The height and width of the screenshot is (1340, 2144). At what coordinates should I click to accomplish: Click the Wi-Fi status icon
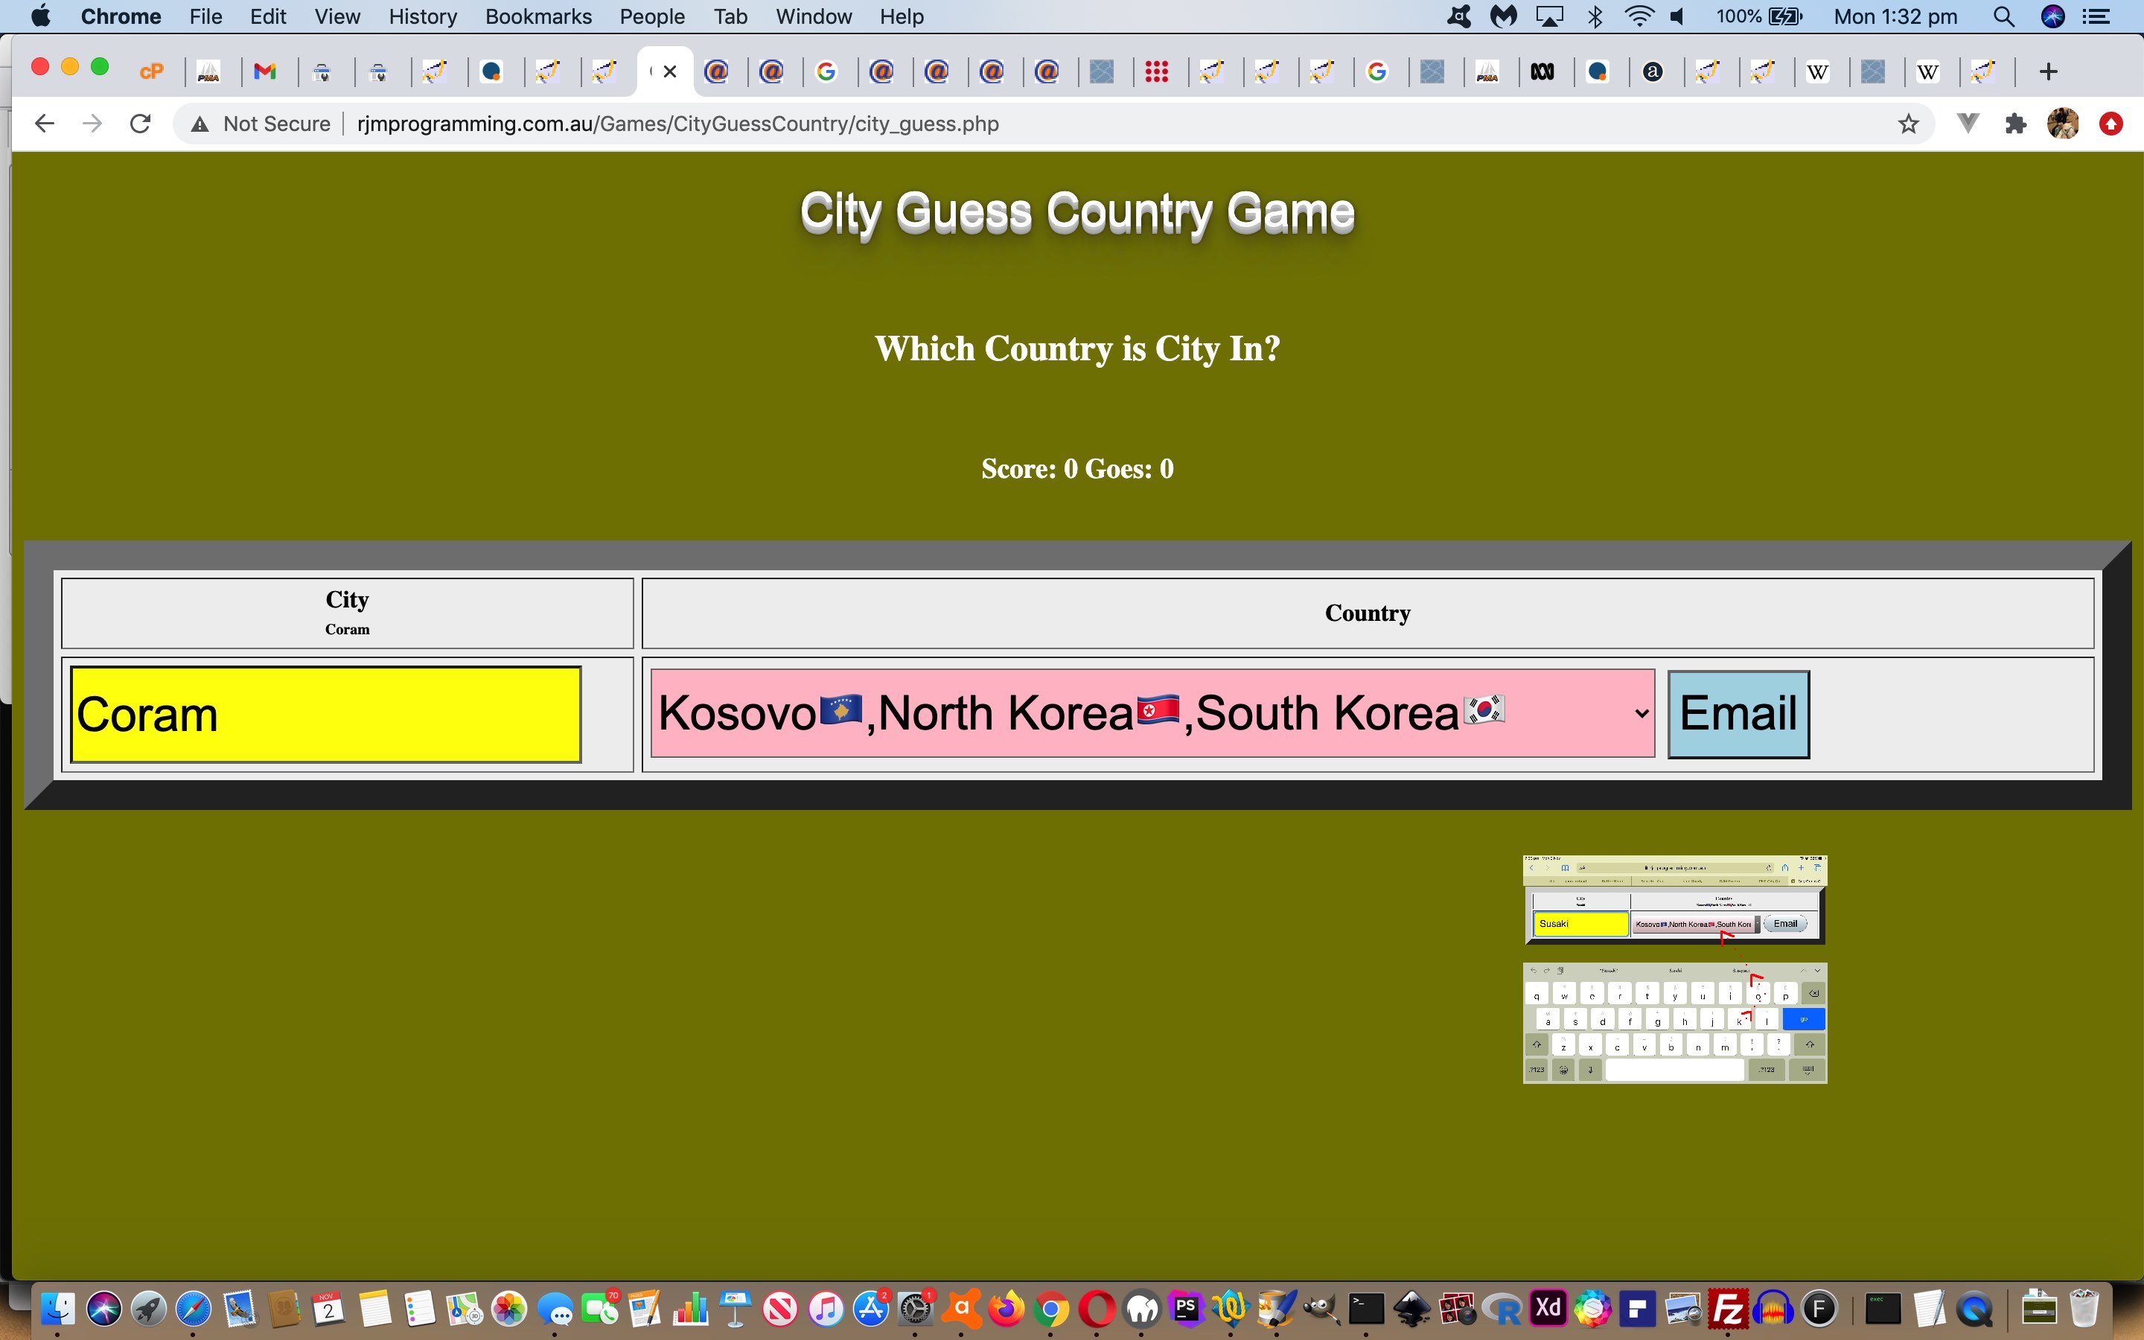click(x=1640, y=17)
